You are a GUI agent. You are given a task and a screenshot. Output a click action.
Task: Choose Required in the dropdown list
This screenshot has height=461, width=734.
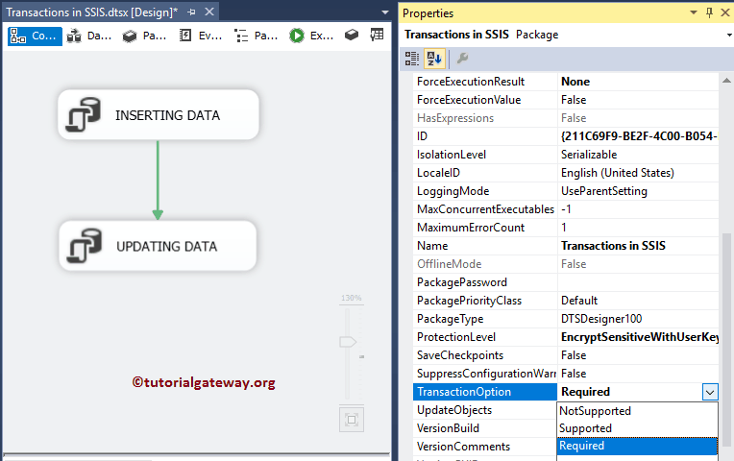pyautogui.click(x=638, y=446)
